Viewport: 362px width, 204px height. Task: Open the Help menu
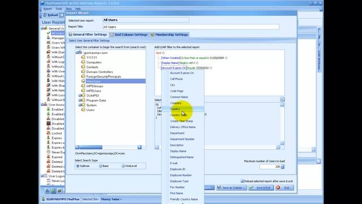(x=78, y=9)
